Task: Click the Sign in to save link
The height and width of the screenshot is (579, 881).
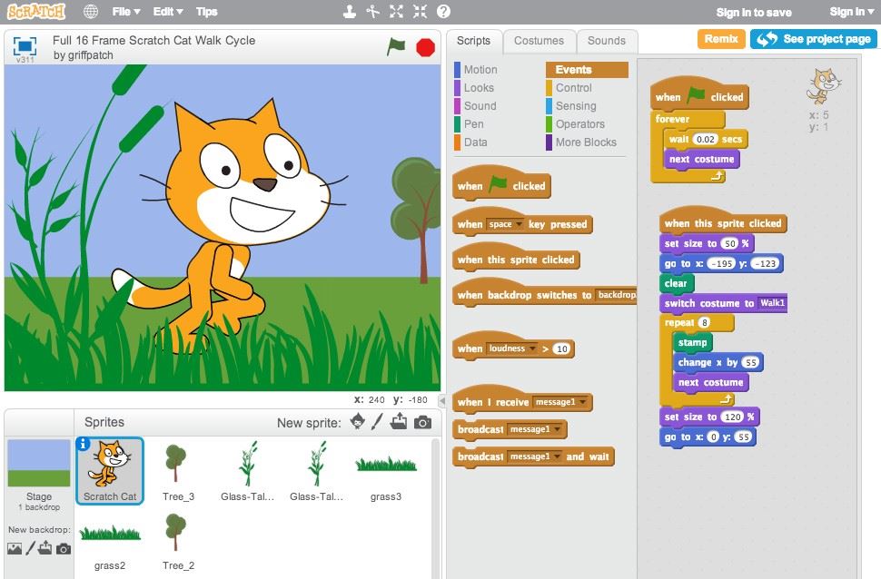Action: tap(754, 12)
